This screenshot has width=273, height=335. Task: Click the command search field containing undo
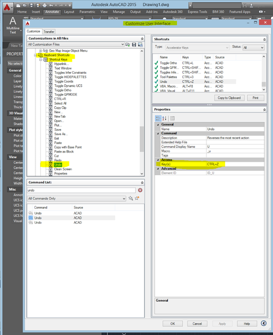coord(81,190)
